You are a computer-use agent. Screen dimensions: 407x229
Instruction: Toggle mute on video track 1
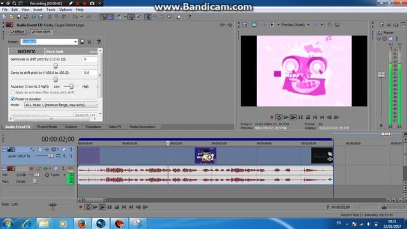click(64, 149)
